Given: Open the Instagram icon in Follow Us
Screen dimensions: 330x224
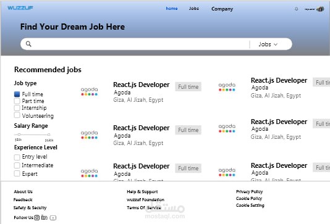Looking at the screenshot, I should tap(37, 218).
